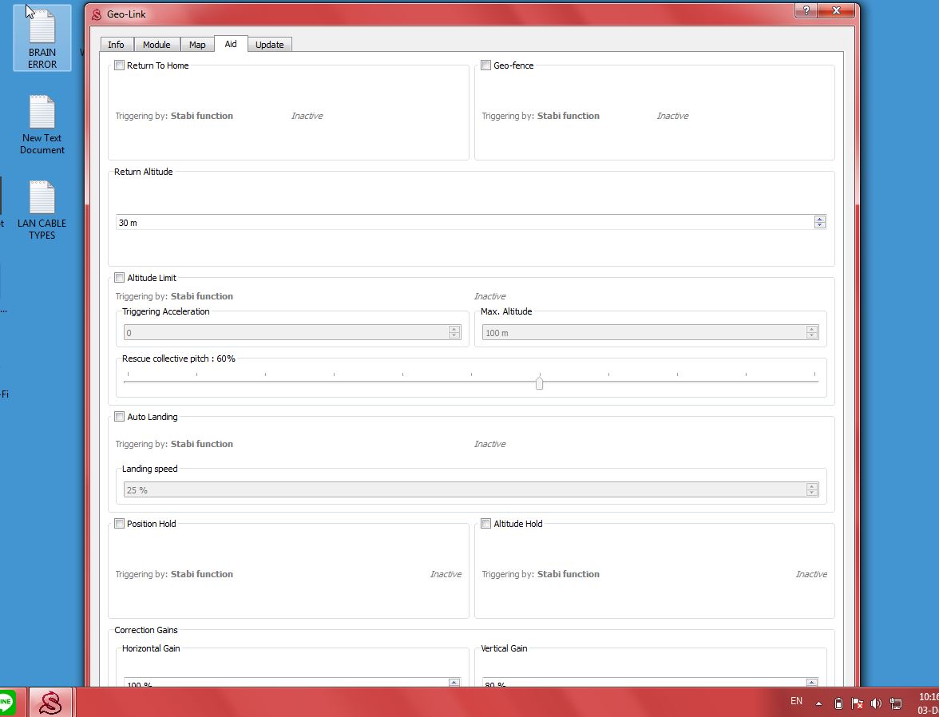This screenshot has width=939, height=717.
Task: Go to the Module tab
Action: (156, 45)
